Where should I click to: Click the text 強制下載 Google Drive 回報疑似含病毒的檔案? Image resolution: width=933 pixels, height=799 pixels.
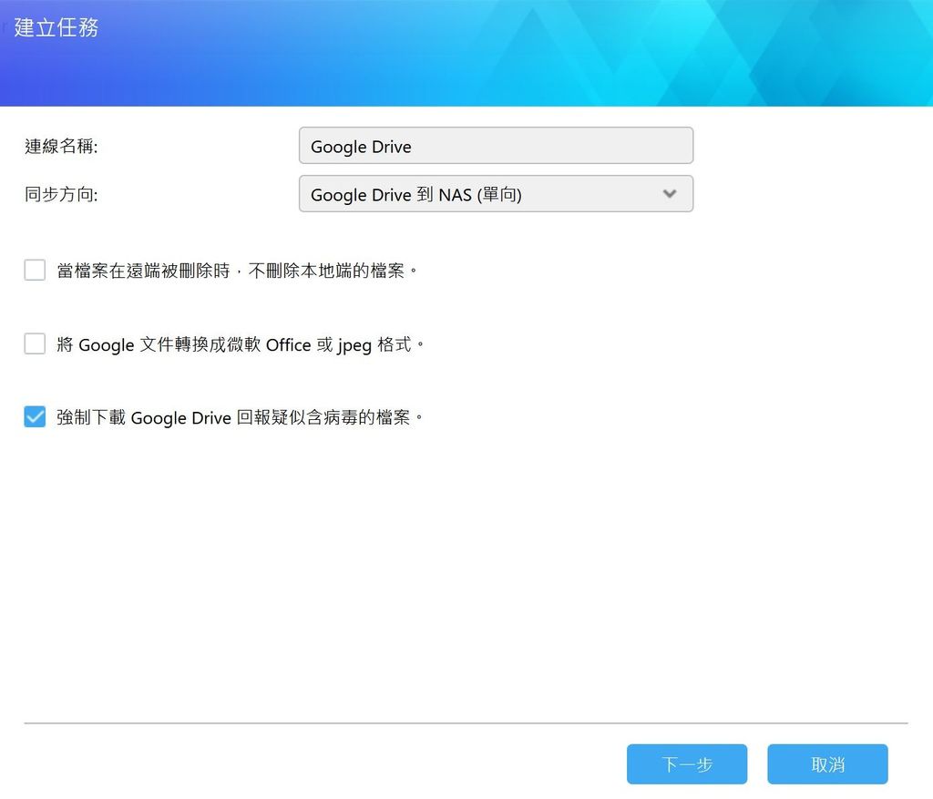[x=240, y=417]
